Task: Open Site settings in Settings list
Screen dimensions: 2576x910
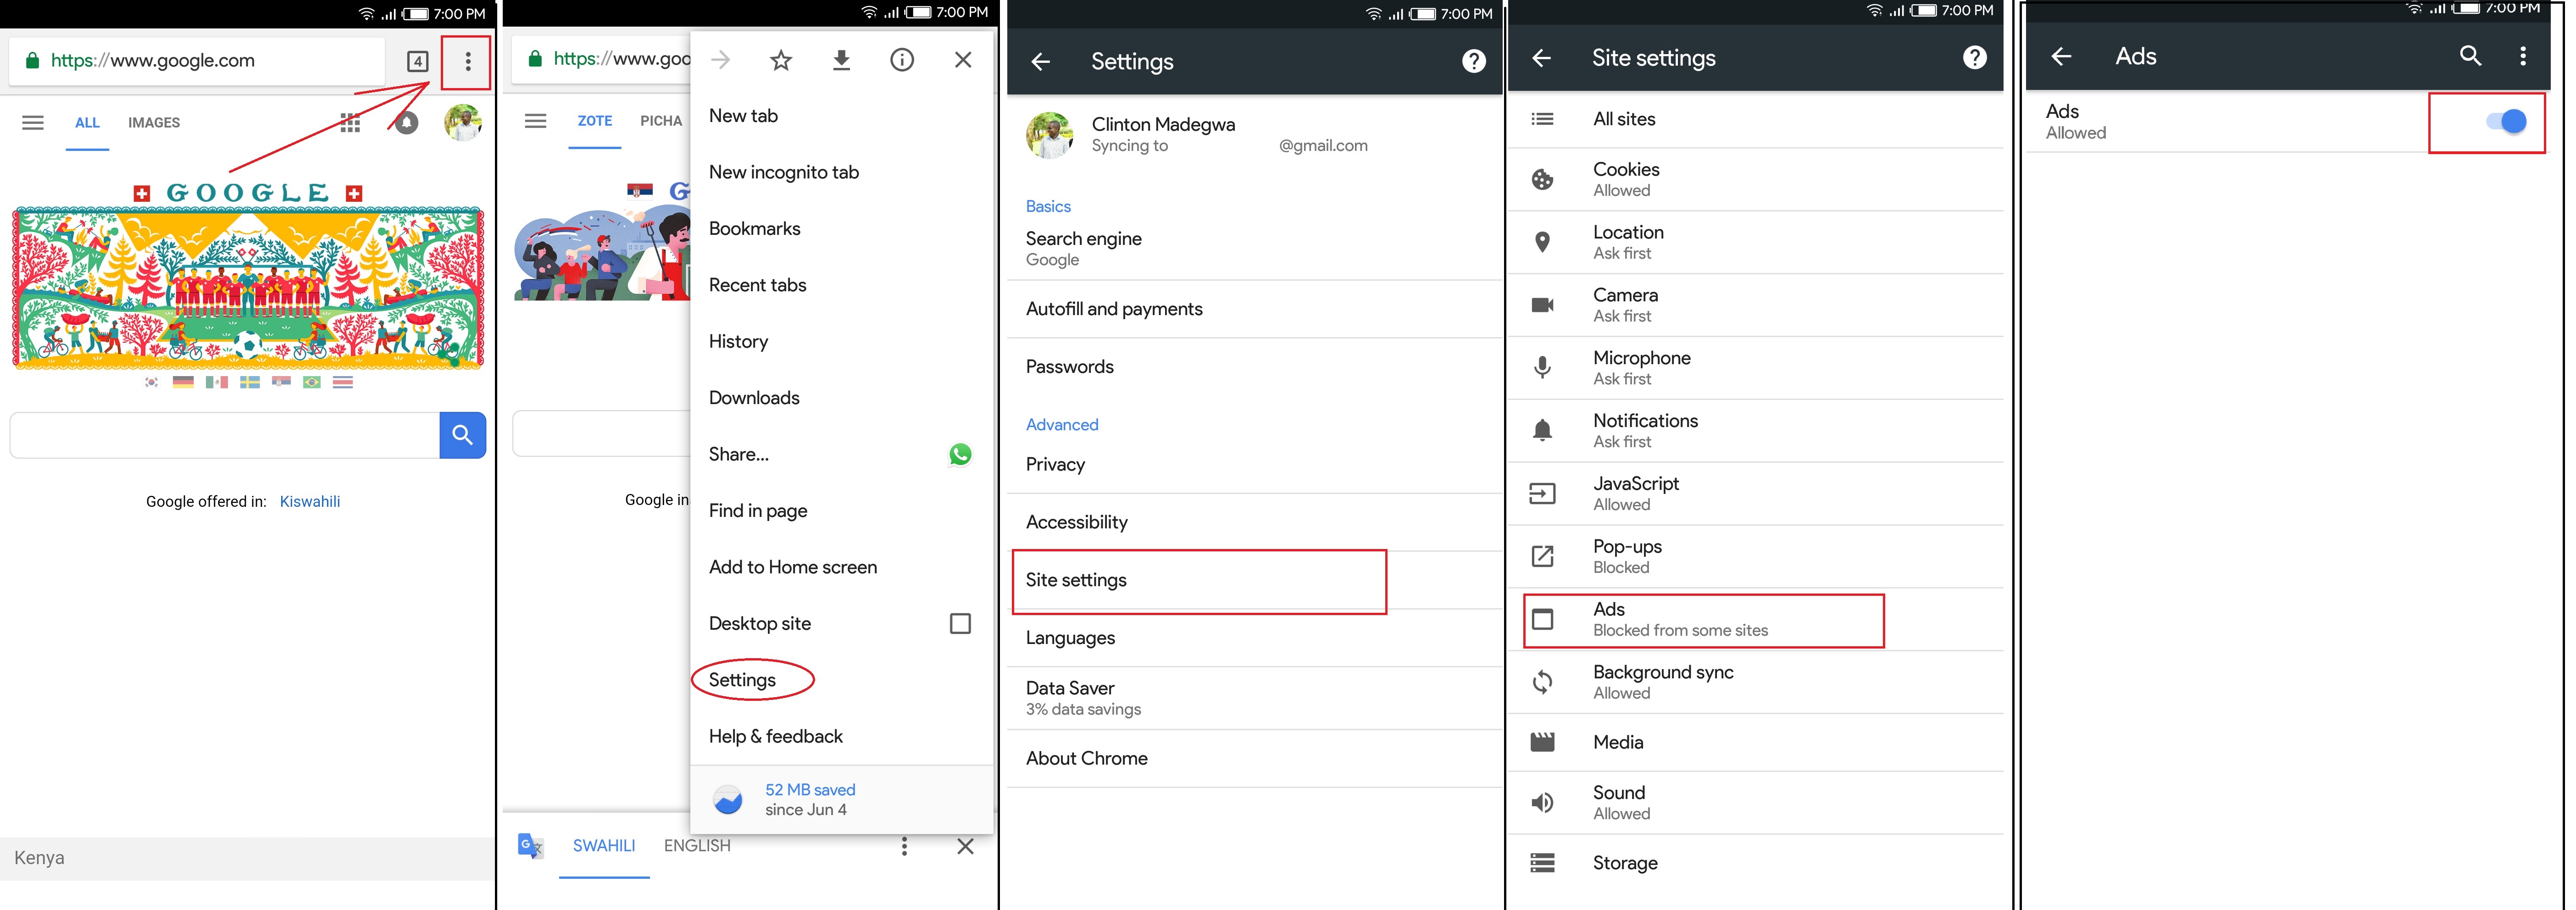Action: [1254, 581]
